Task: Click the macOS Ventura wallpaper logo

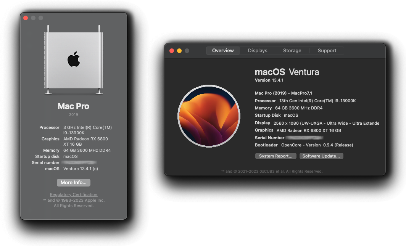Action: tap(209, 116)
